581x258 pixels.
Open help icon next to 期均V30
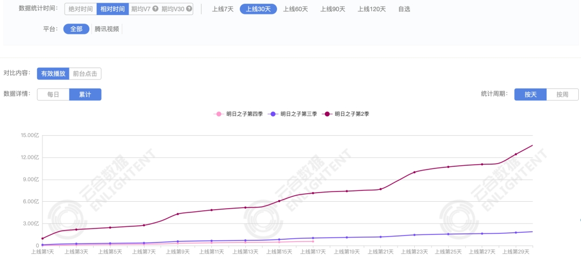click(x=189, y=9)
